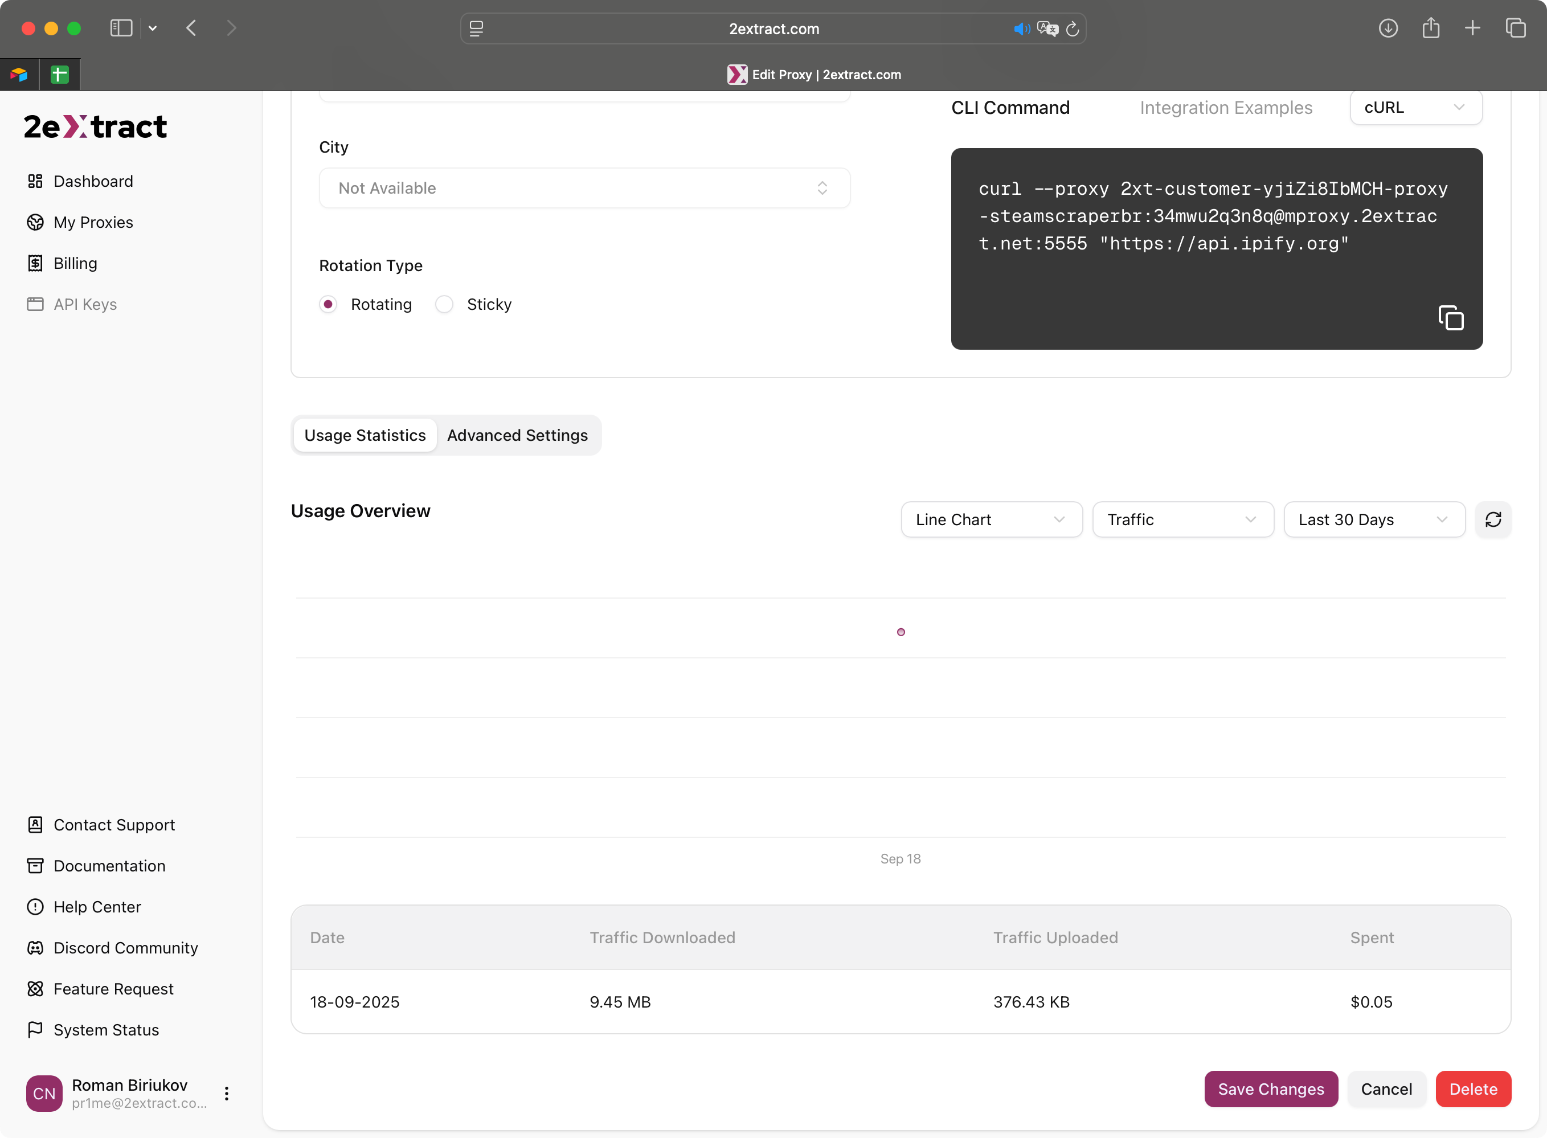This screenshot has width=1547, height=1138.
Task: Open Feature Request page
Action: click(114, 989)
